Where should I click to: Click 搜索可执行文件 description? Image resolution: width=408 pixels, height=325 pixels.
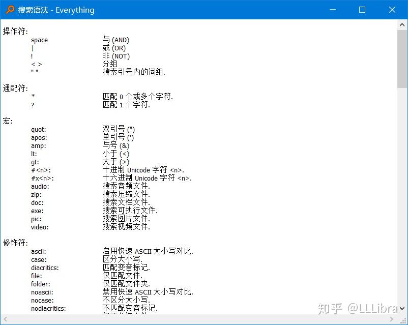pyautogui.click(x=130, y=210)
